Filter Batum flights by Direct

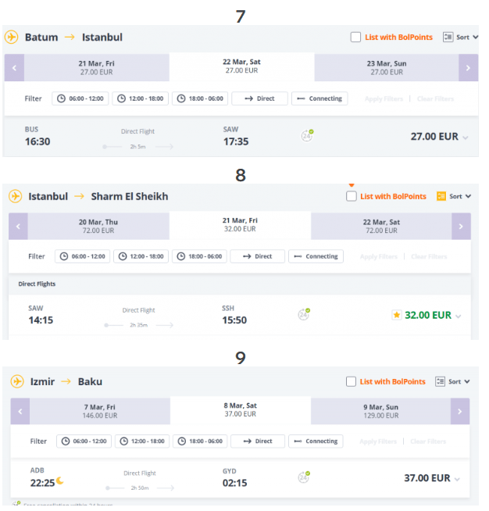pos(259,98)
